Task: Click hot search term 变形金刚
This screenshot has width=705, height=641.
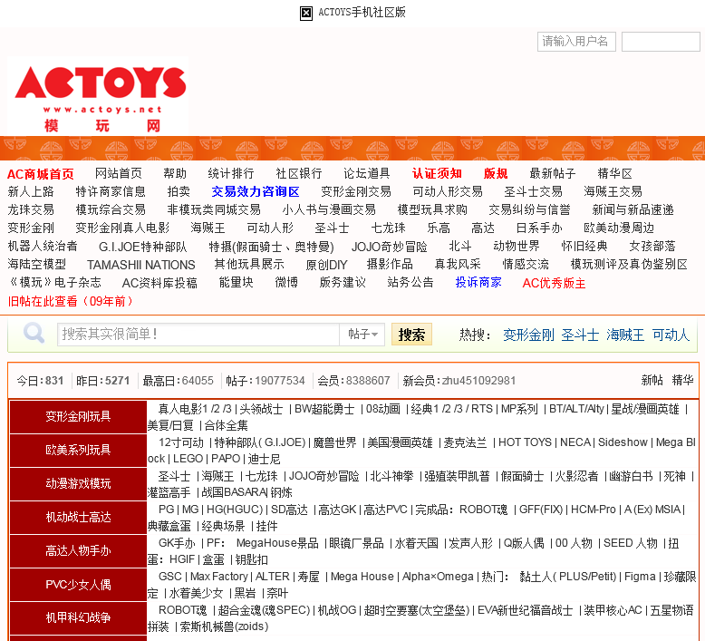Action: (529, 335)
